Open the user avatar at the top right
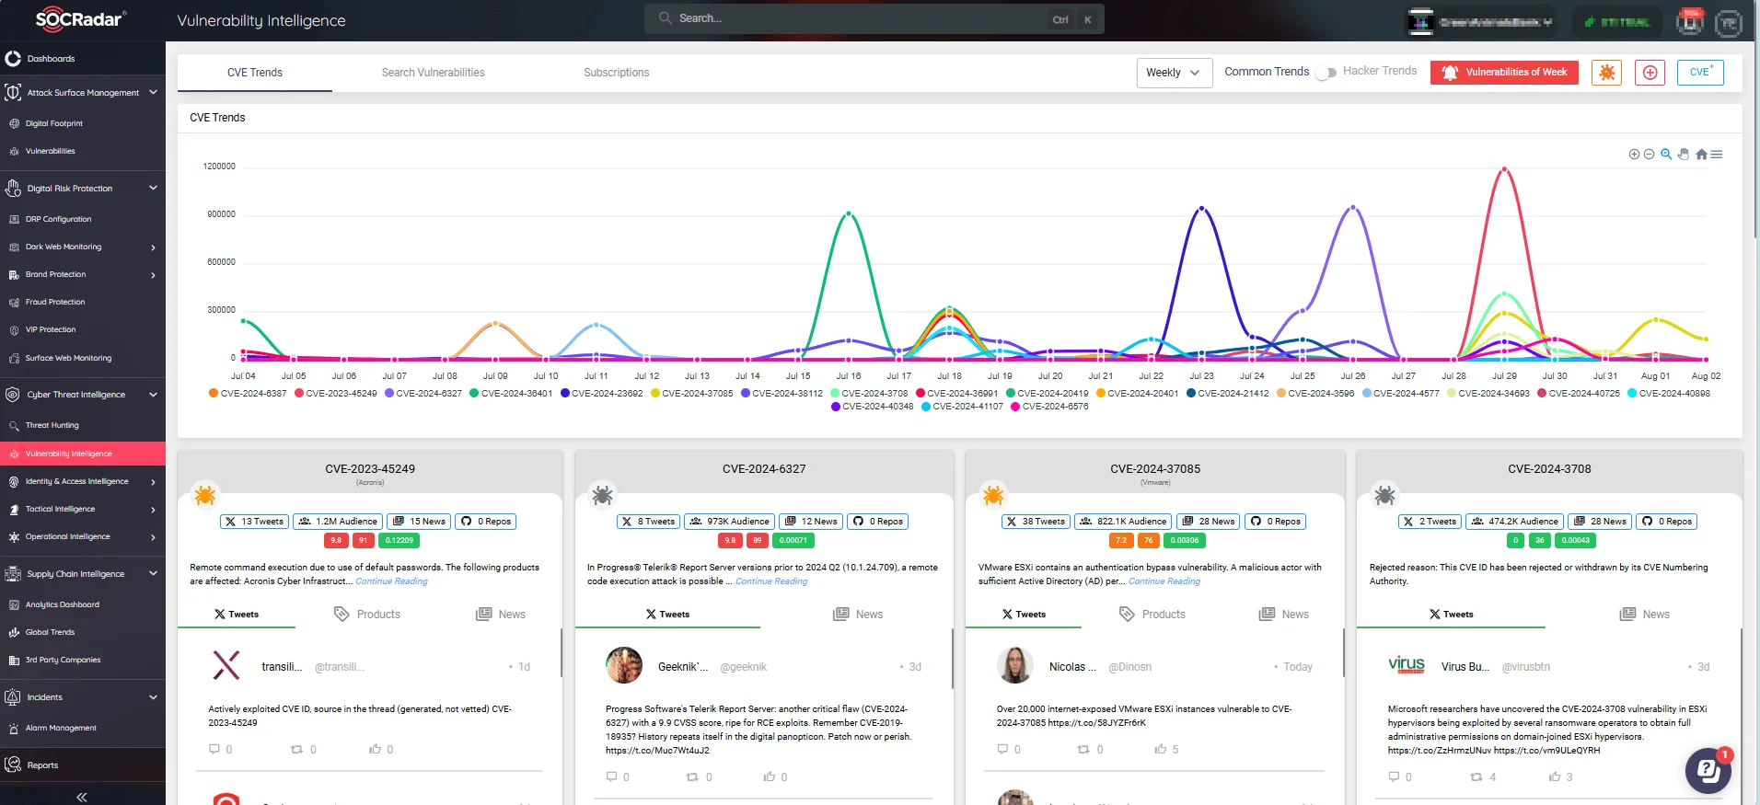The height and width of the screenshot is (805, 1760). point(1729,22)
